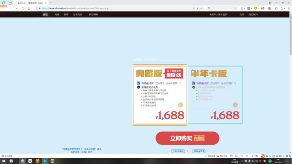Open the pinwheel app on the taskbar

[x=11, y=161]
